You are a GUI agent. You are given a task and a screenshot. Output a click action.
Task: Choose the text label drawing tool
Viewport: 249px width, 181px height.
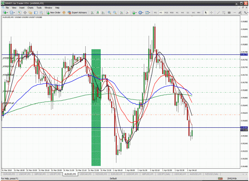click(229, 12)
